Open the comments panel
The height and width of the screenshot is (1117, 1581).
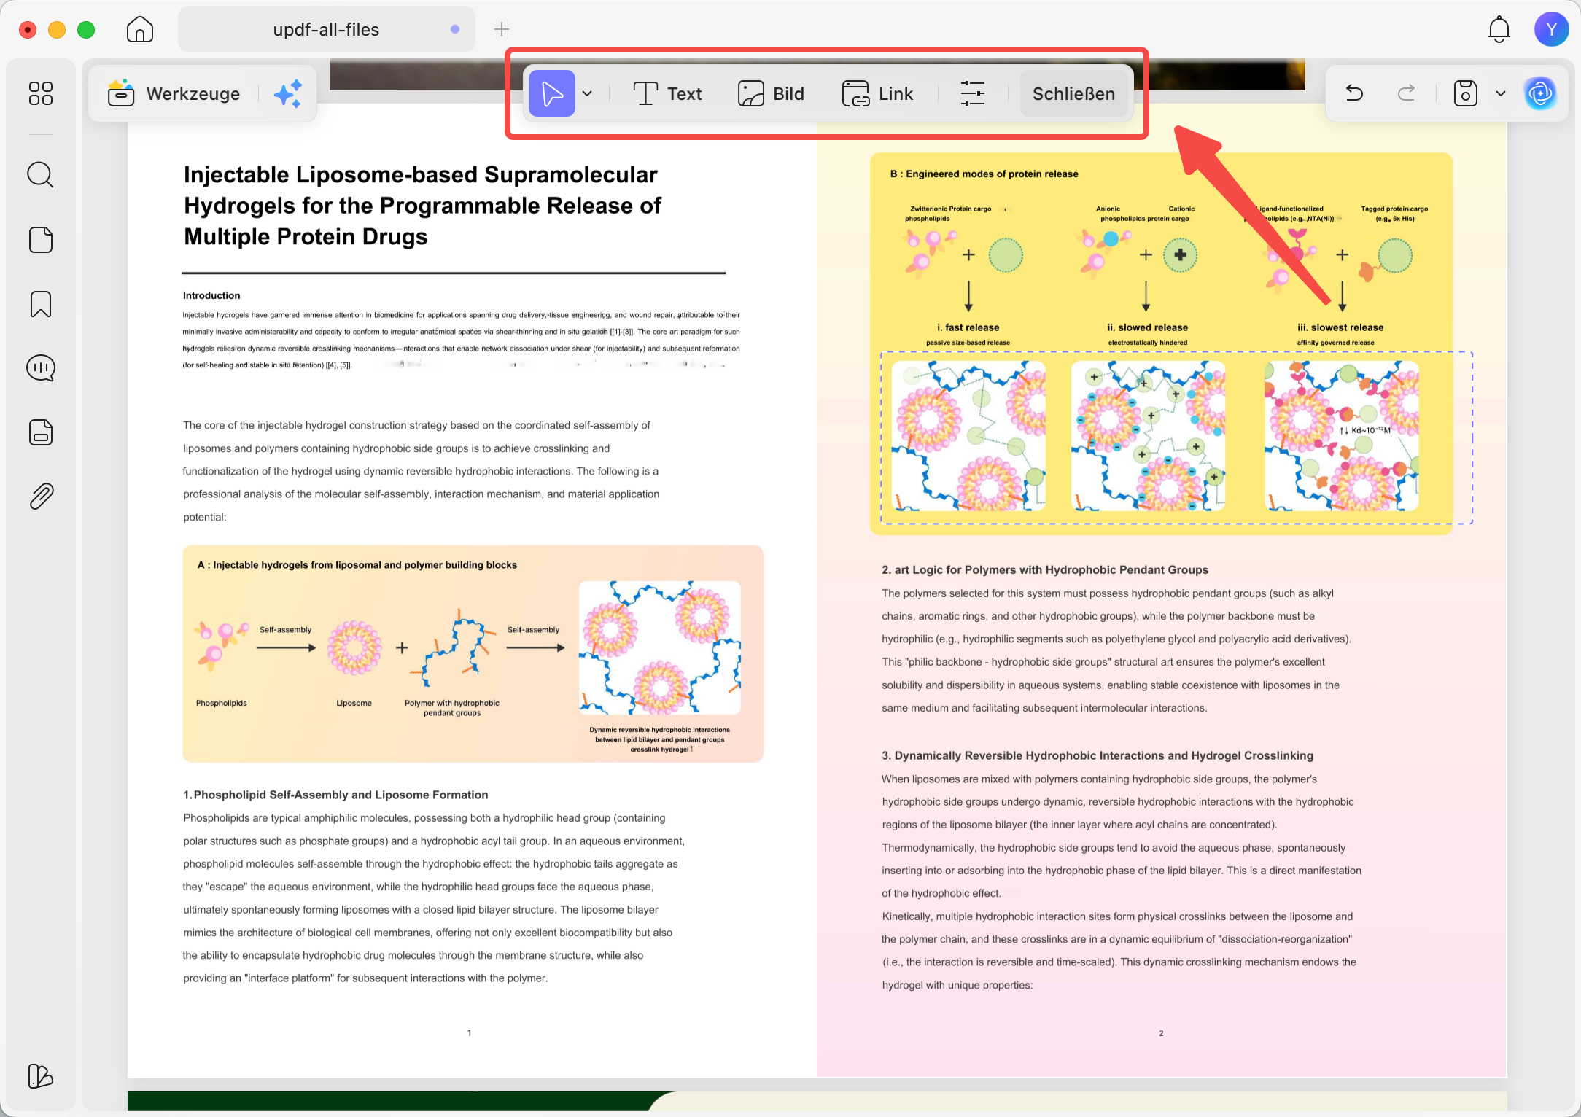point(41,368)
